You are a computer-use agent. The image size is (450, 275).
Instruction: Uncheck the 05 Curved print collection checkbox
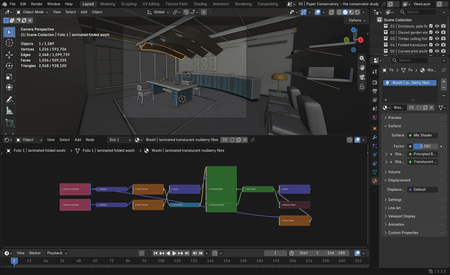pos(431,51)
